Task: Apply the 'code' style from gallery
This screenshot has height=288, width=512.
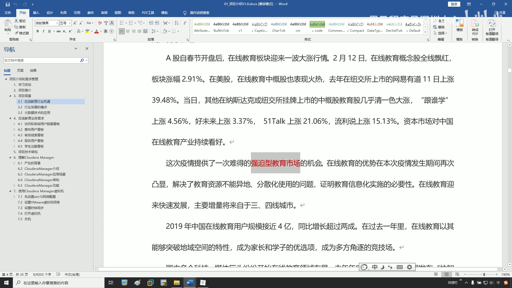Action: [x=317, y=27]
